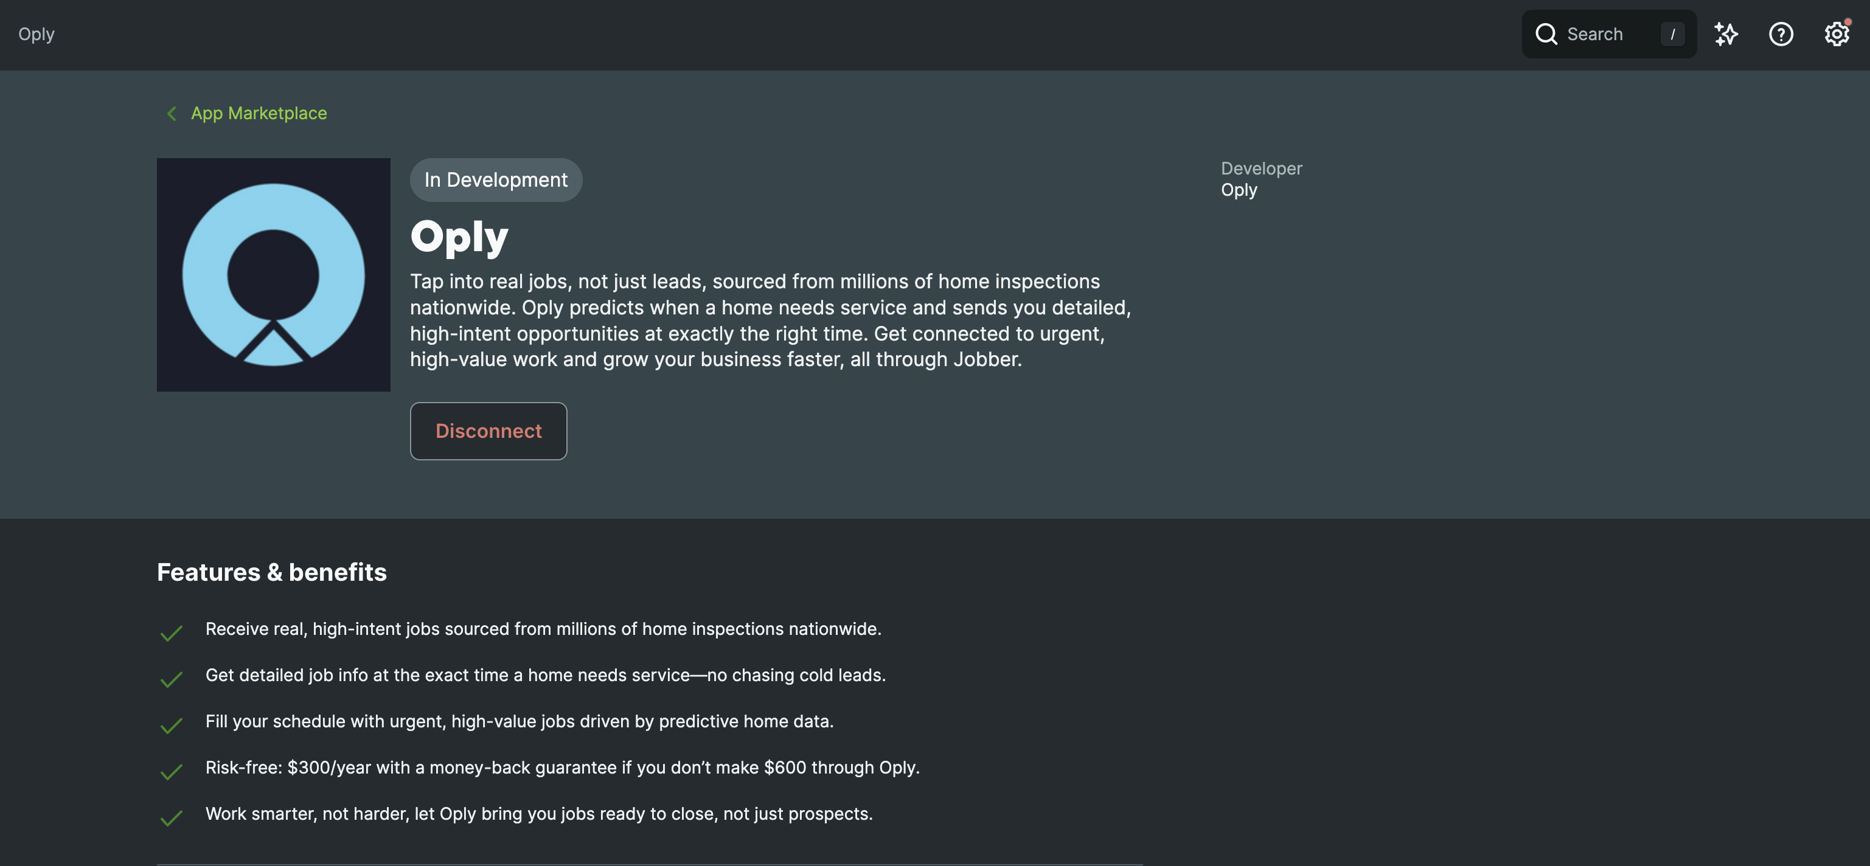Click the Features & benefits heading
This screenshot has width=1870, height=866.
(272, 572)
